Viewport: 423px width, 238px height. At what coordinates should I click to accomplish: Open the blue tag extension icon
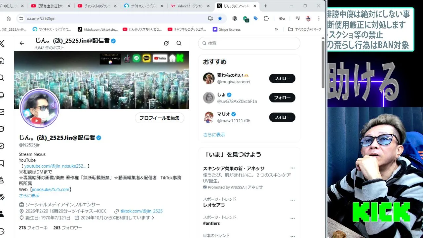point(256,19)
